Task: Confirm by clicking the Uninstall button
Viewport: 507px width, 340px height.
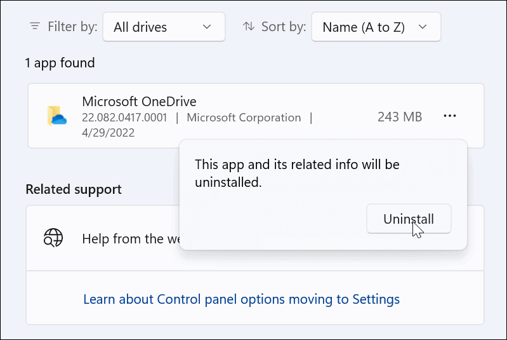Action: (x=409, y=219)
